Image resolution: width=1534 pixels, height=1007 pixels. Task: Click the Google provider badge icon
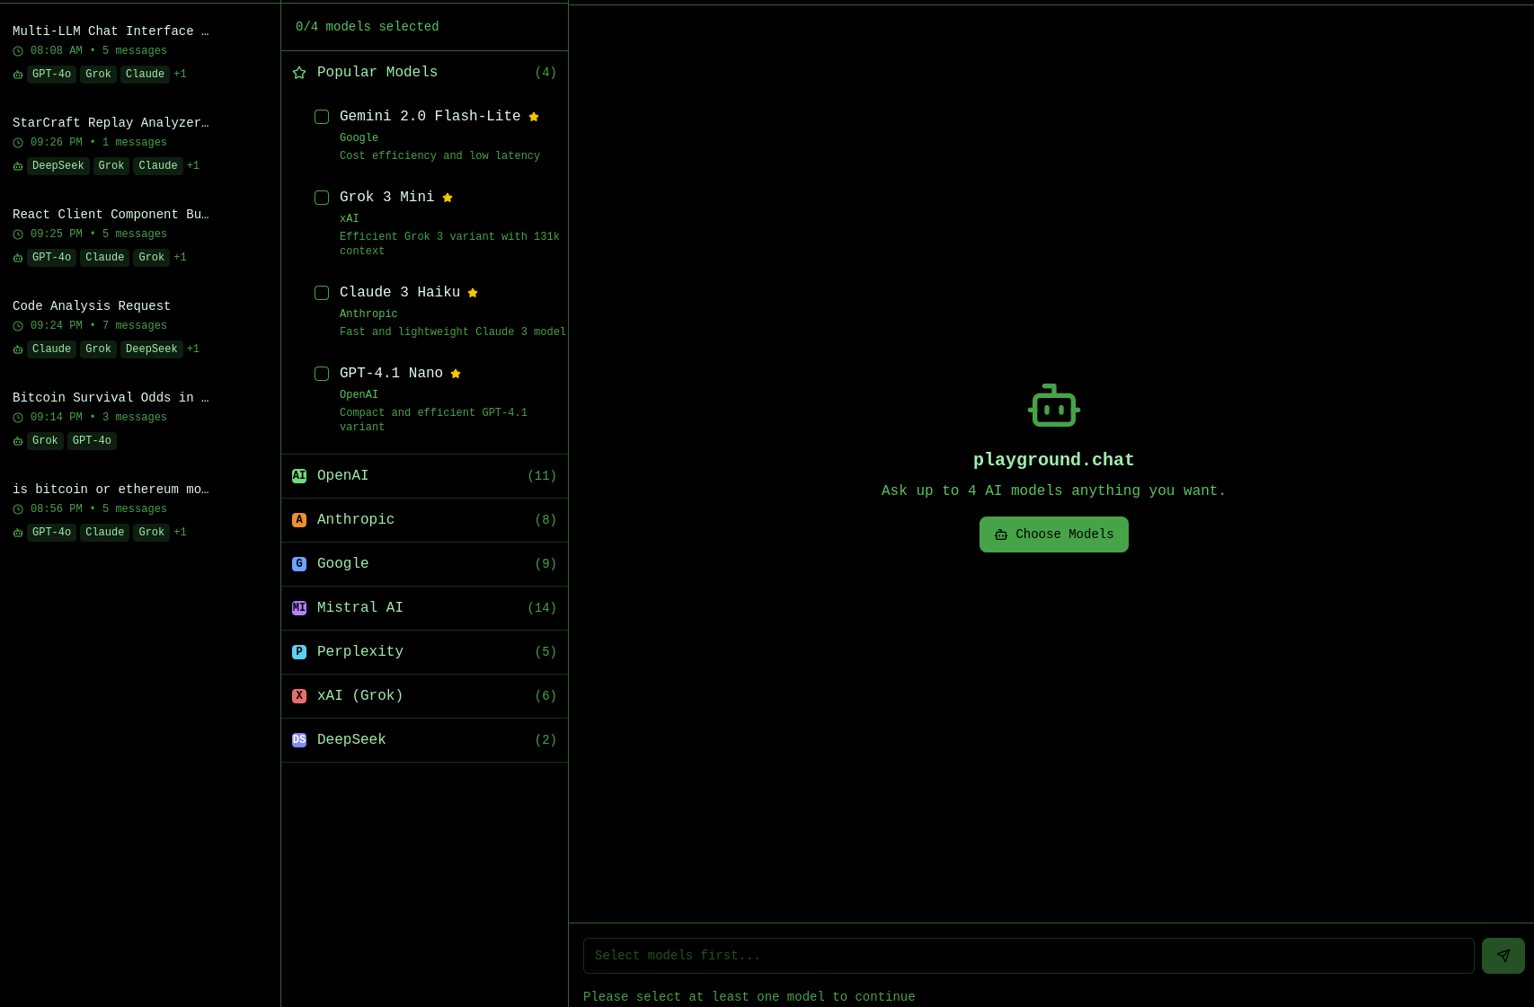(x=299, y=564)
